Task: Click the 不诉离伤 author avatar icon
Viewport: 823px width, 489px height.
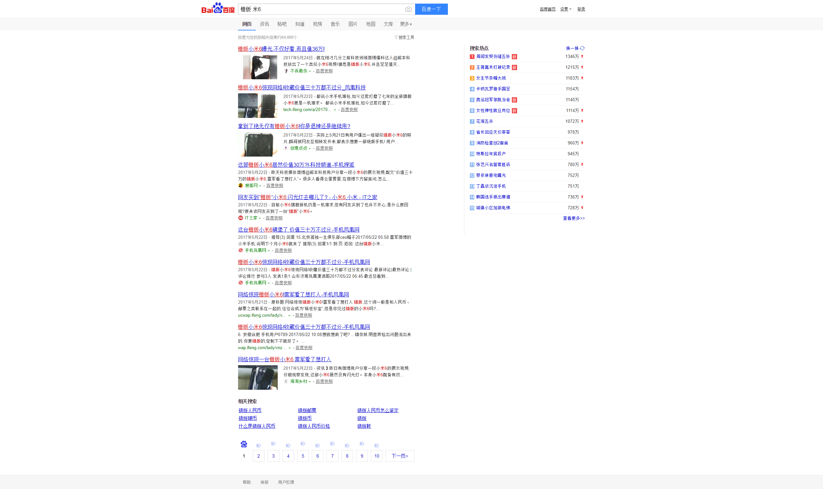Action: (x=286, y=71)
